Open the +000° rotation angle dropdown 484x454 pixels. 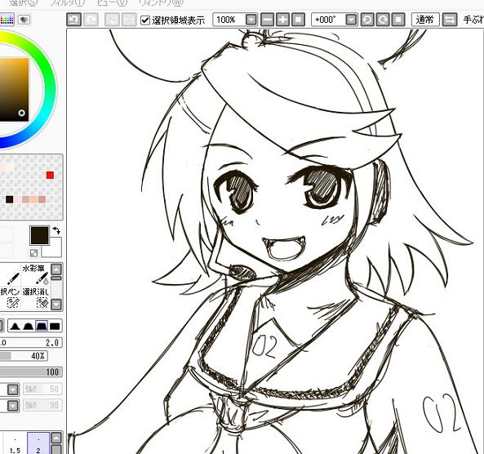click(x=351, y=20)
